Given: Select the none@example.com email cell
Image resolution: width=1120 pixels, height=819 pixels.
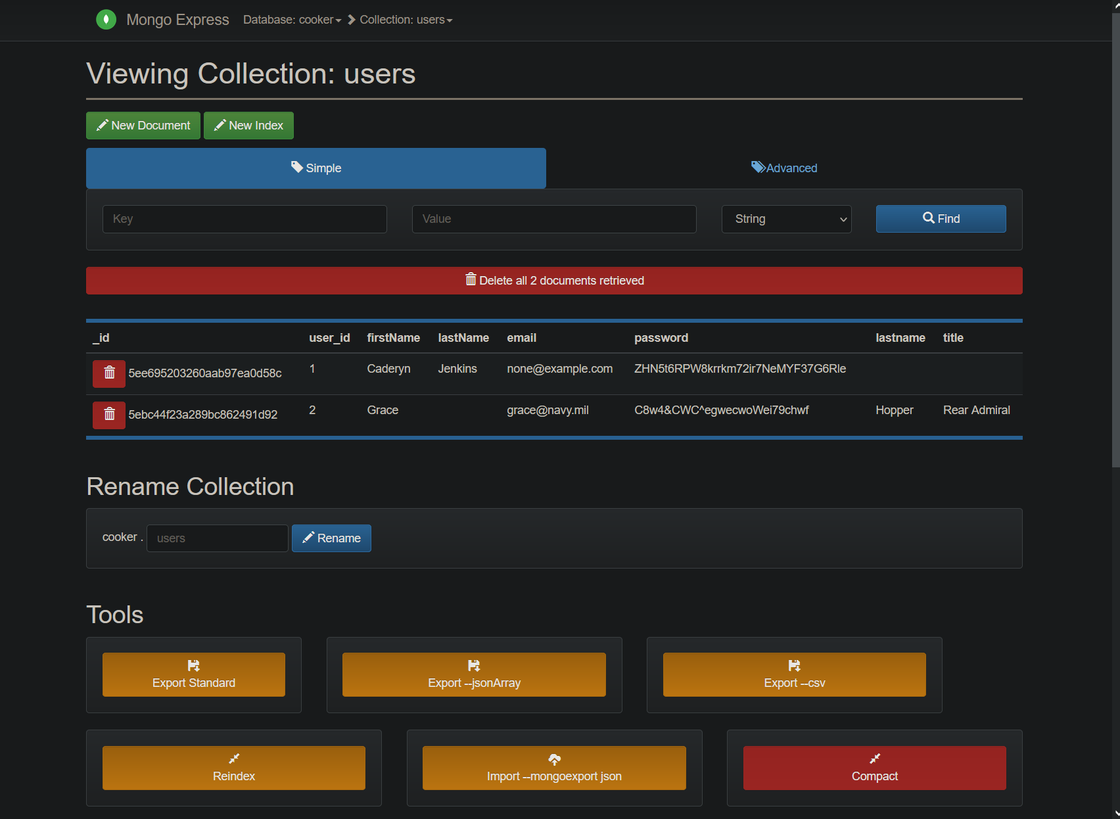Looking at the screenshot, I should pos(559,369).
